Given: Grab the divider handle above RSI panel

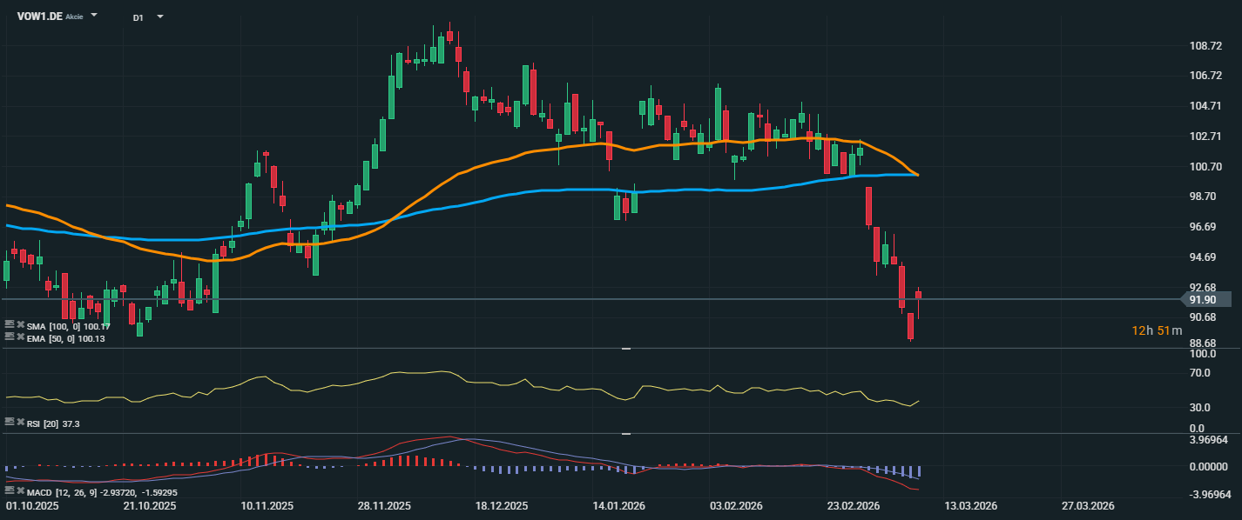Looking at the screenshot, I should (625, 349).
